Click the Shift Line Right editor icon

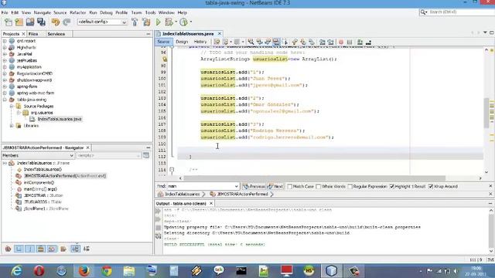pos(330,42)
